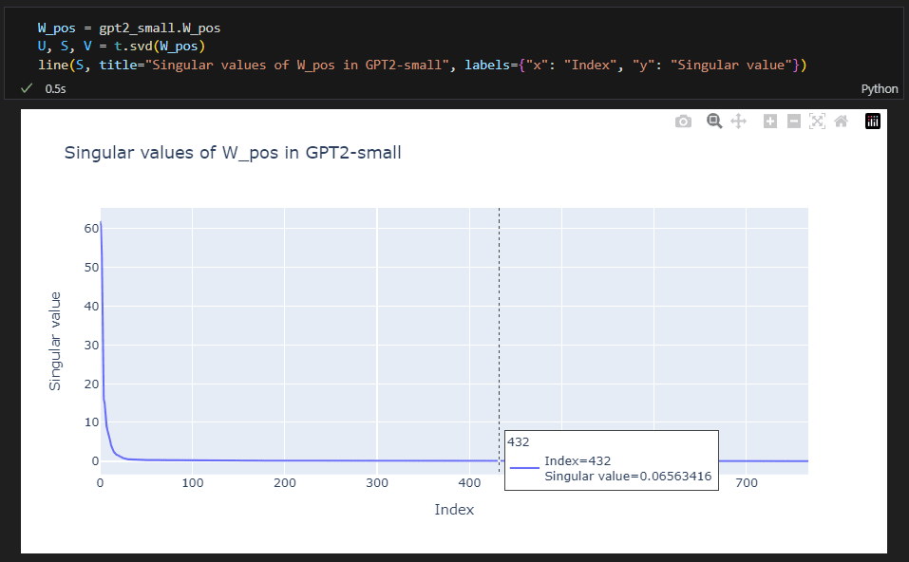Select the Pan tool in modebar

click(738, 122)
